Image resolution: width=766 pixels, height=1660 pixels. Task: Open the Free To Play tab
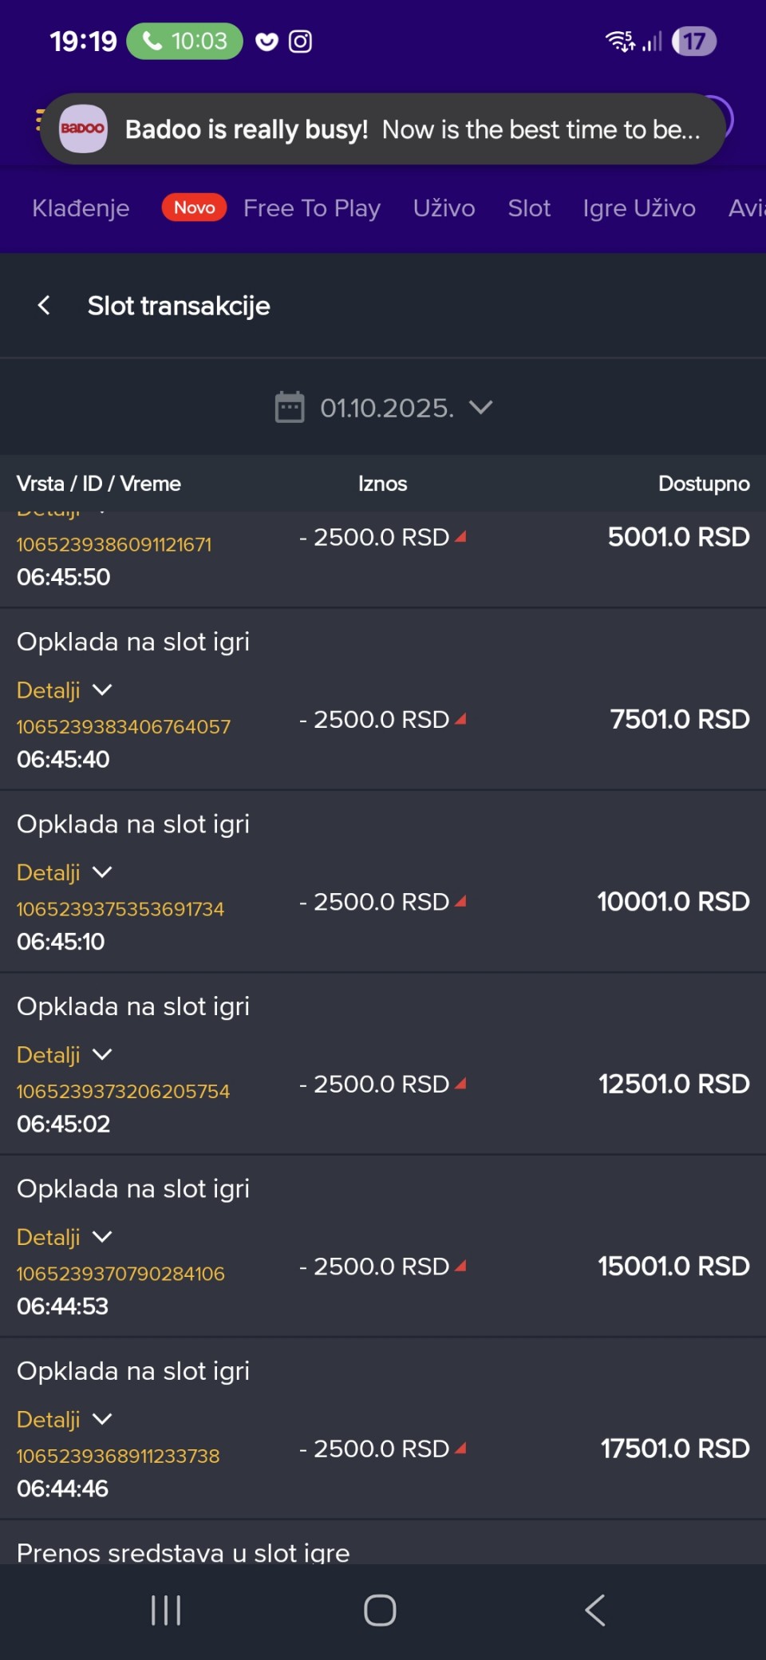(311, 208)
